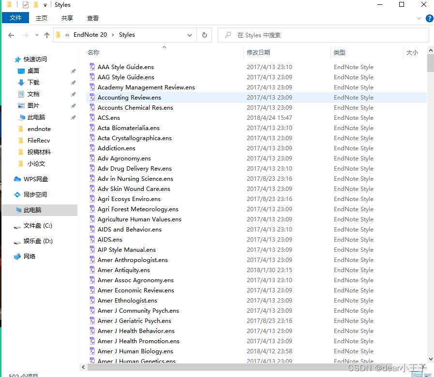
Task: Click the Acta Biomaterialia.ens file icon
Action: [92, 128]
